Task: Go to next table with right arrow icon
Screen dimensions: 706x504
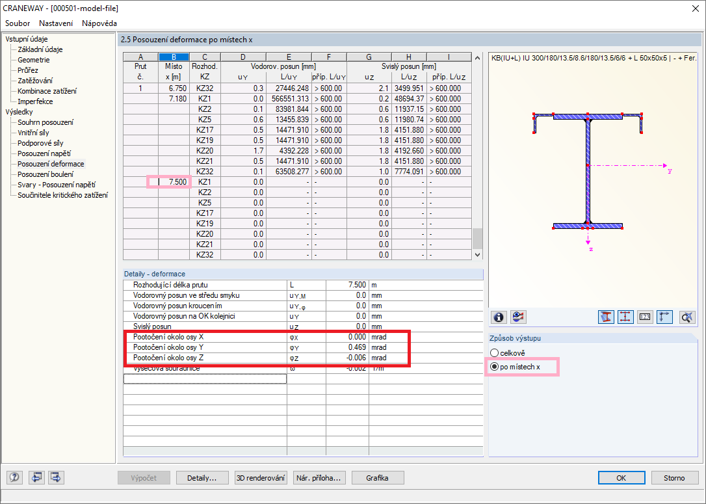Action: pyautogui.click(x=56, y=477)
